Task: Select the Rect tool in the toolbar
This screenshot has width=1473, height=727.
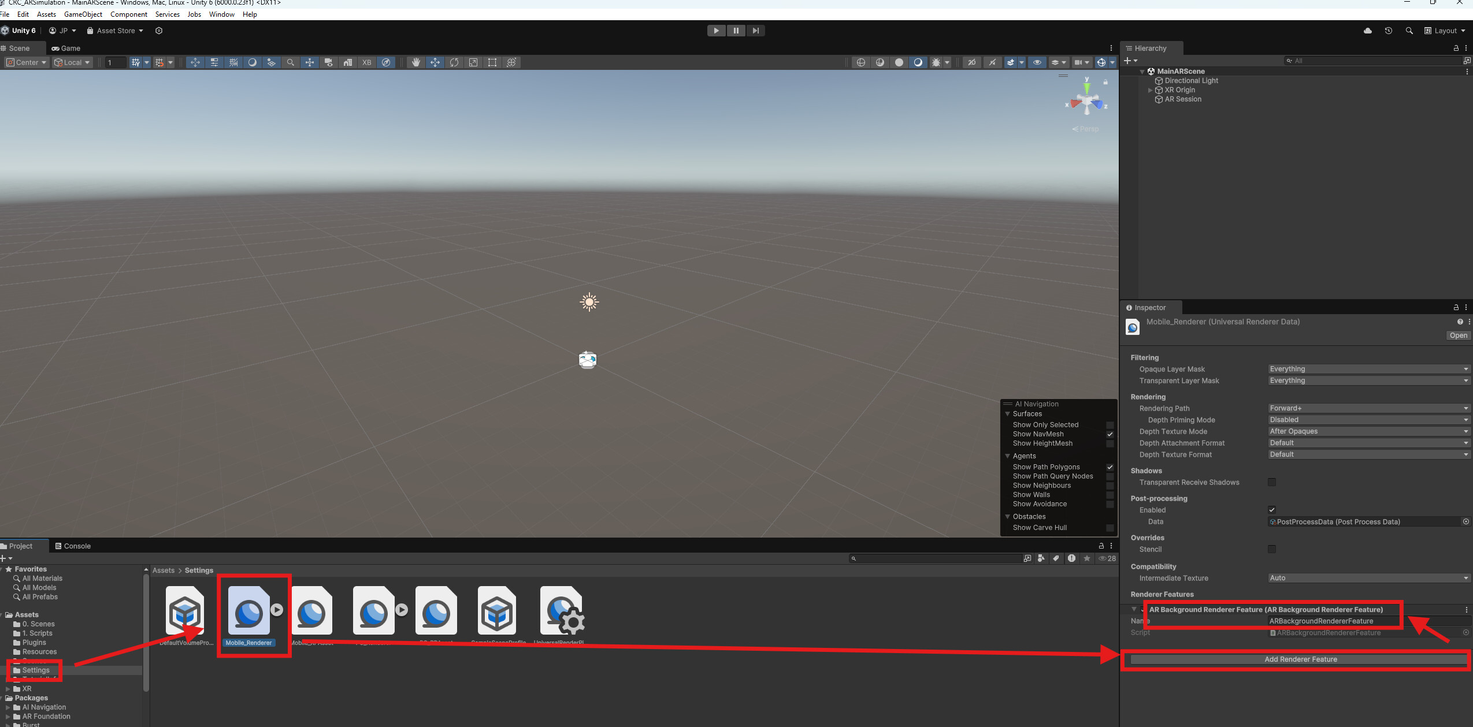Action: 492,62
